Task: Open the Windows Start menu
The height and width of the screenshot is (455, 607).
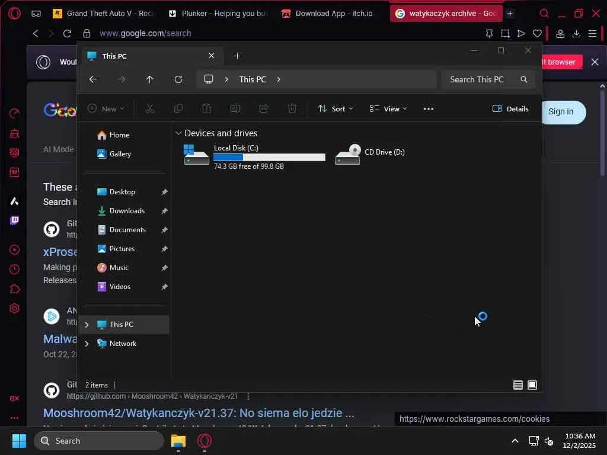Action: pyautogui.click(x=19, y=441)
